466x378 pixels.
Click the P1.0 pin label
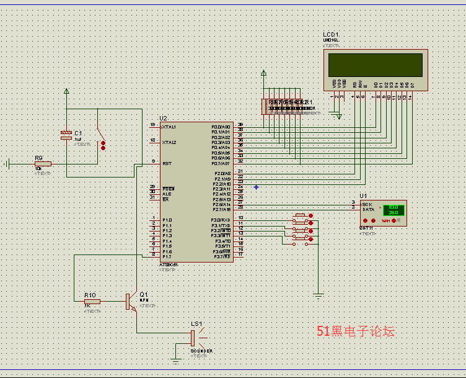click(167, 220)
